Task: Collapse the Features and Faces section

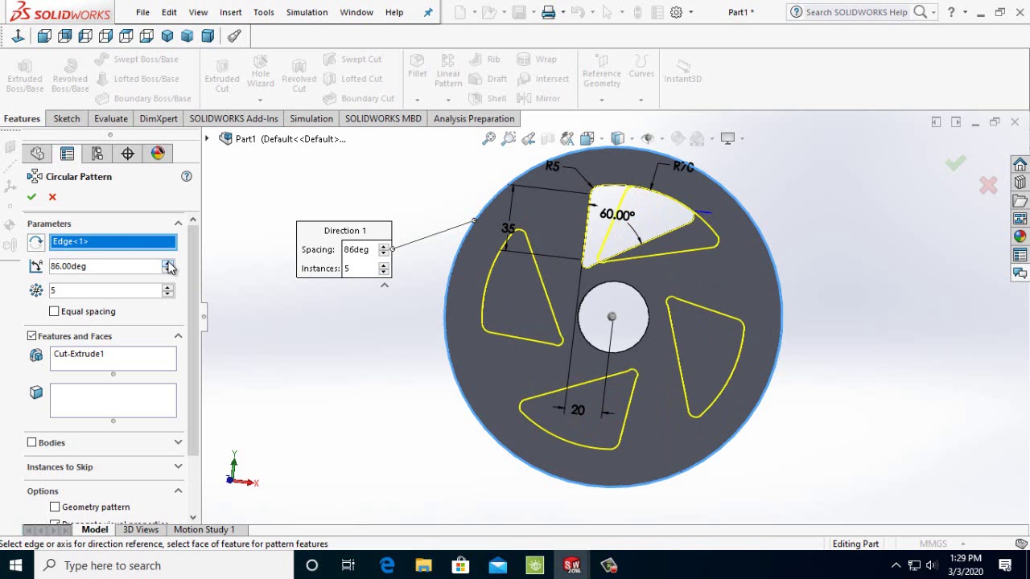Action: (178, 336)
